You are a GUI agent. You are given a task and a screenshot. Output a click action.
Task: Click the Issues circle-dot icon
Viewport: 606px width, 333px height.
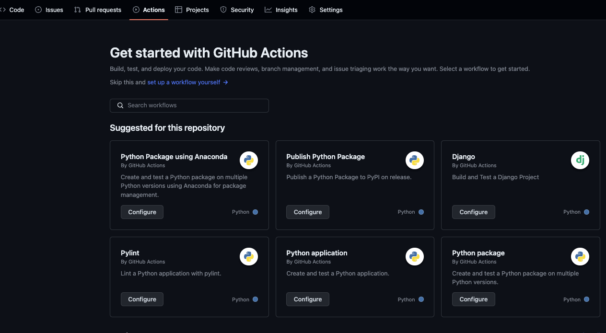coord(38,10)
